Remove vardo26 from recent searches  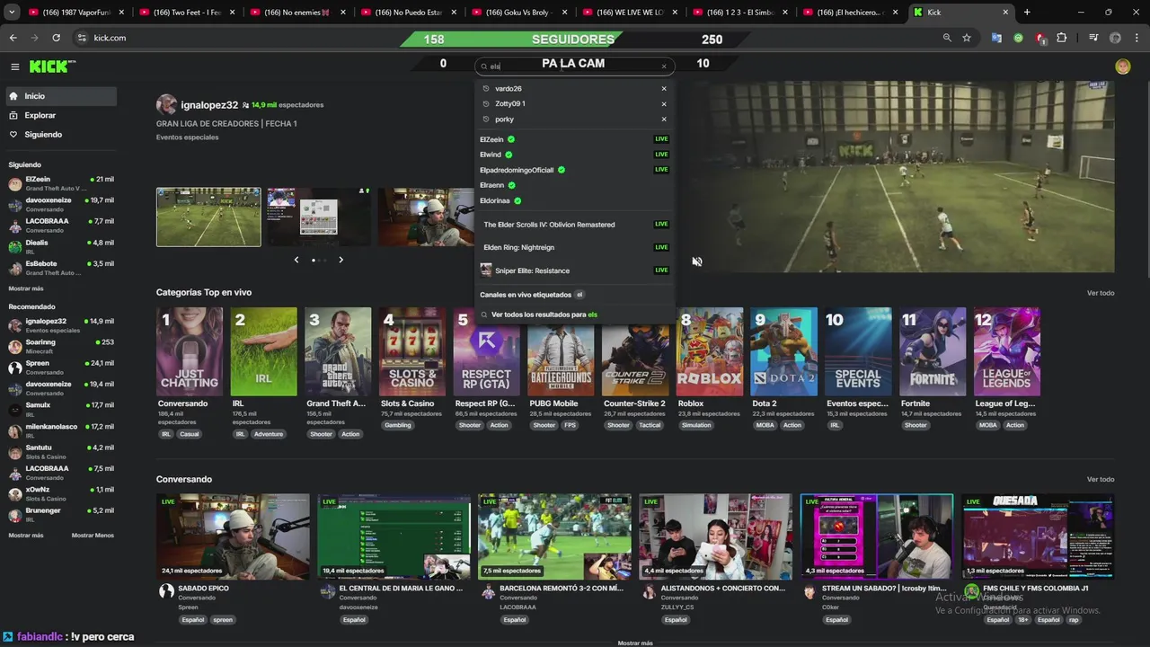[x=664, y=89]
